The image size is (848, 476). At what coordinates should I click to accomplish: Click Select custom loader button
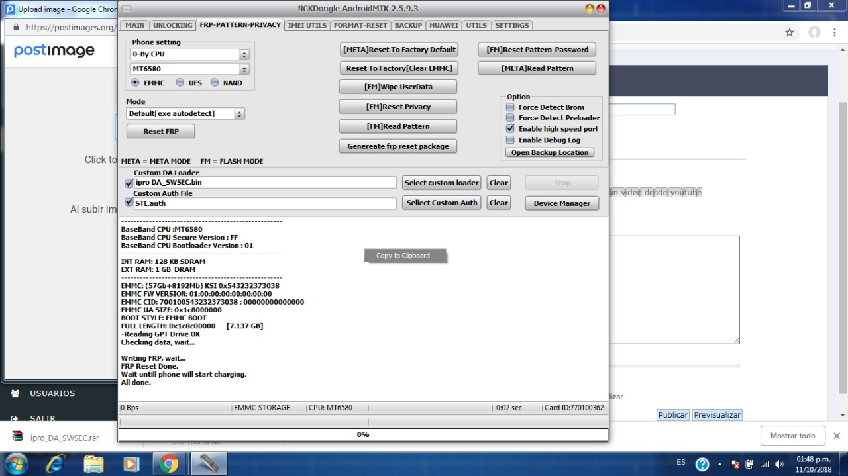(x=442, y=183)
